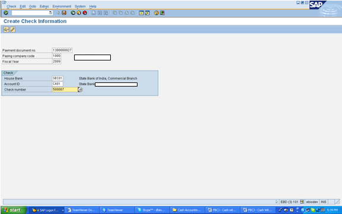
Task: Click the Generate Shortcut icon
Action: (x=147, y=13)
